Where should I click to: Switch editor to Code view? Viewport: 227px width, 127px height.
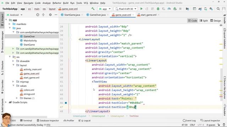tap(192, 20)
